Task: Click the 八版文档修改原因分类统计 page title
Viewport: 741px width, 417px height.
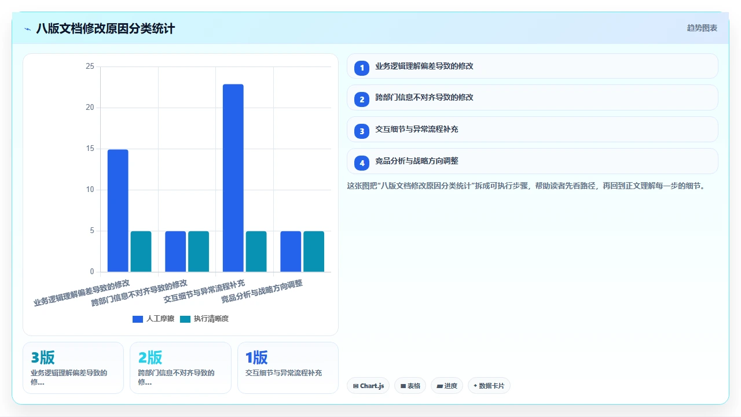Action: click(x=105, y=28)
